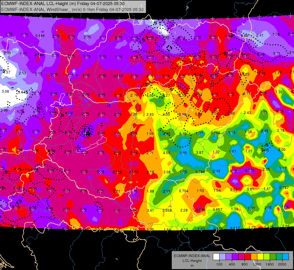The image size is (294, 270).
Task: Click the wind shear value 0.202
Action: [117, 172]
